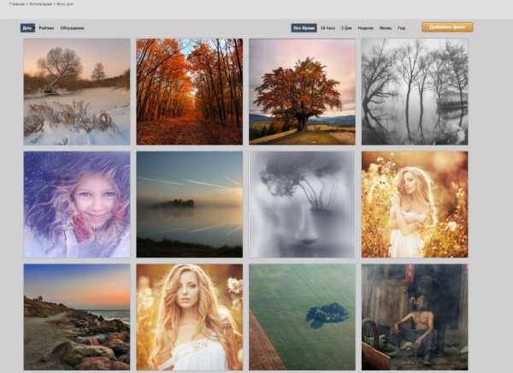Filter photos by Год
This screenshot has height=373, width=513.
402,28
